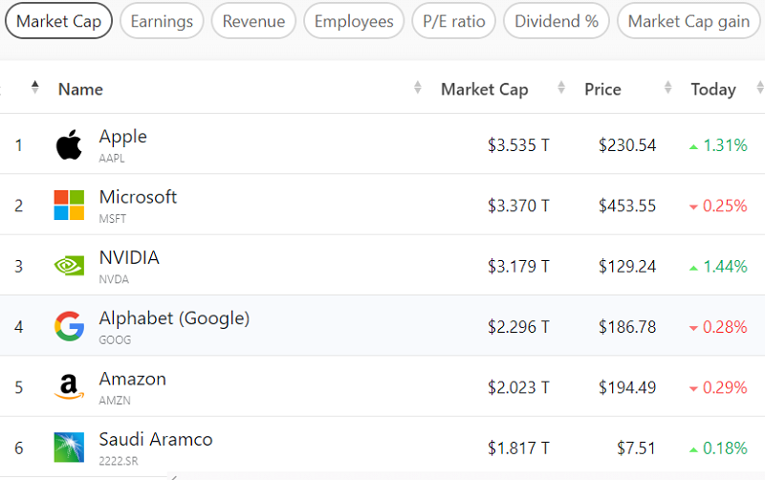The width and height of the screenshot is (765, 480).
Task: Select the Market Cap gain tab
Action: pos(688,21)
